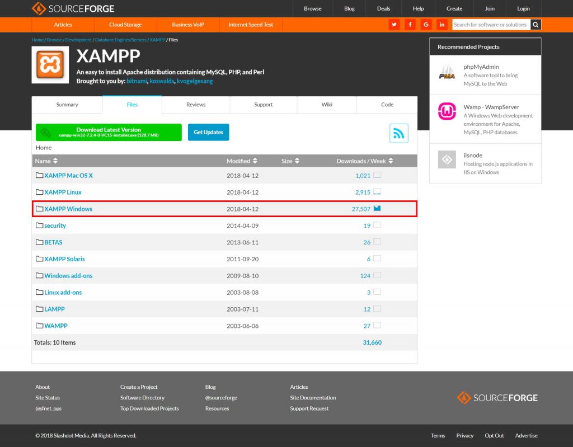
Task: Focus the software search field
Action: tap(491, 25)
